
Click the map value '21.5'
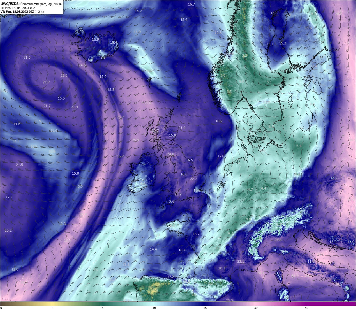pyautogui.click(x=19, y=165)
